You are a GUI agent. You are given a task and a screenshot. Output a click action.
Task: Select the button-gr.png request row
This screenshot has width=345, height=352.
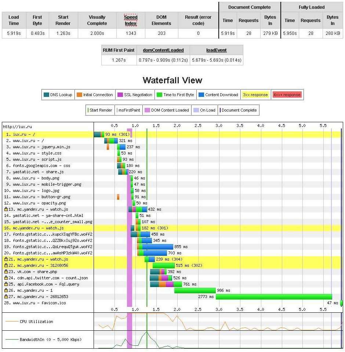click(x=172, y=197)
